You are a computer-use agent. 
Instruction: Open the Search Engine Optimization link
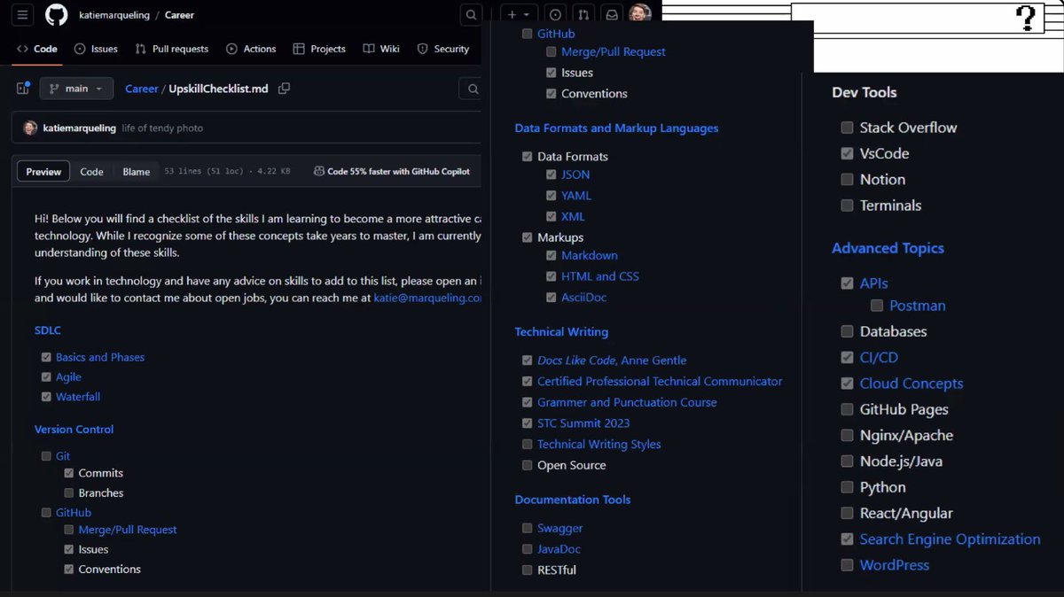[x=950, y=539]
